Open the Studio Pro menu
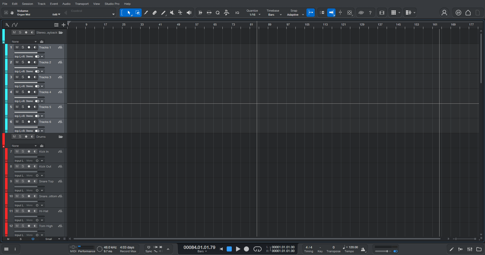485x255 pixels. click(112, 4)
